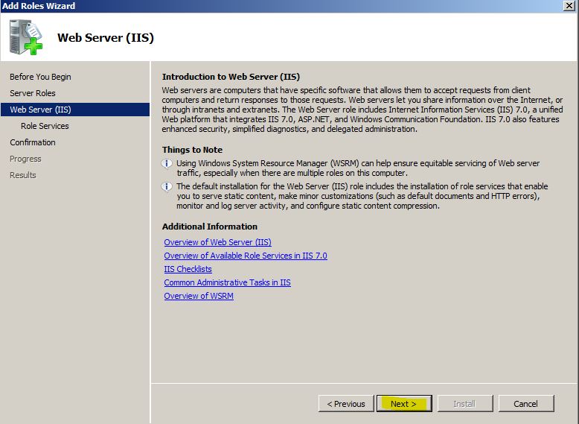
Task: Open Overview of Available Role Services in IIS 7.0
Action: point(245,256)
